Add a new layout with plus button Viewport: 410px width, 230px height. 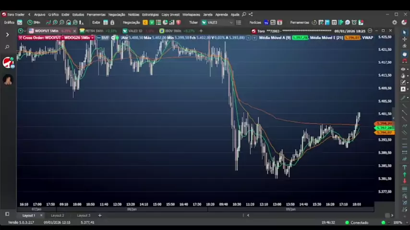click(x=100, y=216)
